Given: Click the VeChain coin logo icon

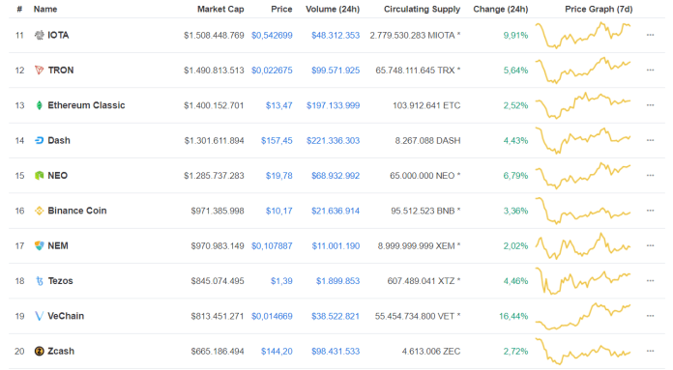Looking at the screenshot, I should coord(39,317).
